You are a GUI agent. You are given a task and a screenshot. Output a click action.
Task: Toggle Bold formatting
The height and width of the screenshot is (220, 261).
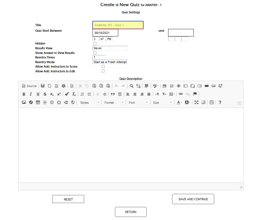pos(24,94)
